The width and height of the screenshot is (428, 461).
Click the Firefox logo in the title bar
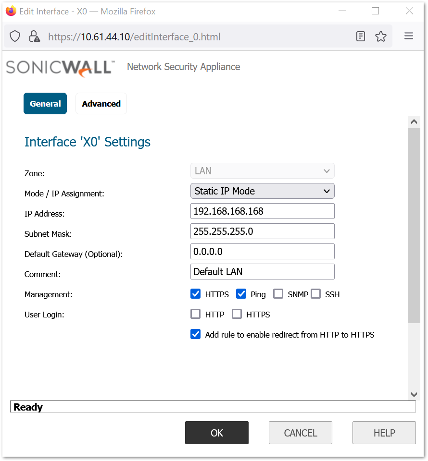[x=11, y=11]
